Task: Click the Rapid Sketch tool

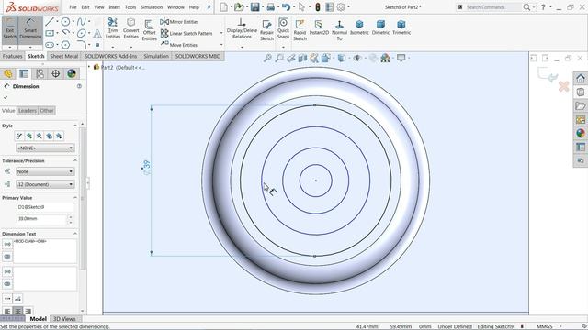Action: click(300, 30)
